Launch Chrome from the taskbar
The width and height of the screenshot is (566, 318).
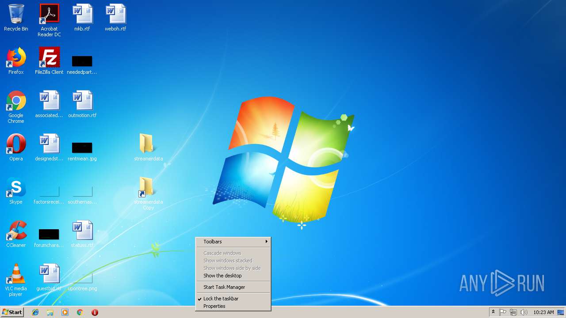coord(80,312)
